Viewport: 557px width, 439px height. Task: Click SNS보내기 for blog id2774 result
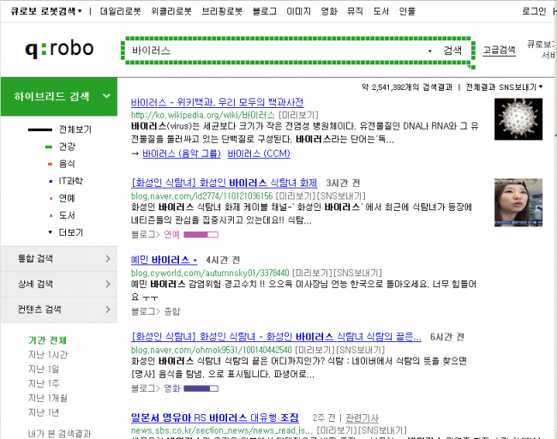(x=341, y=195)
